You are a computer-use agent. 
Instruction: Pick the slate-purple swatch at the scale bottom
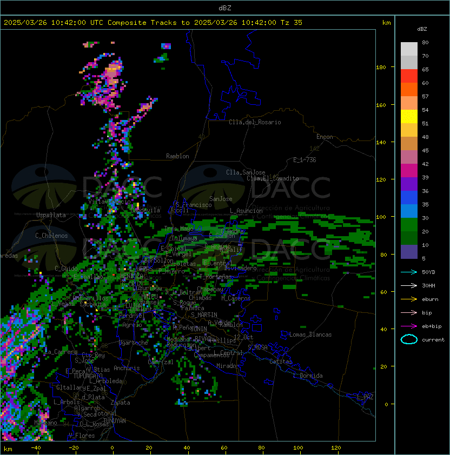coord(409,252)
